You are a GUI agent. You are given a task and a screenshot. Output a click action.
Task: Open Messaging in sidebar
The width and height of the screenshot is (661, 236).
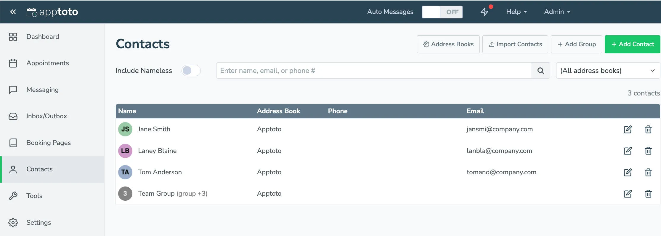tap(52, 90)
